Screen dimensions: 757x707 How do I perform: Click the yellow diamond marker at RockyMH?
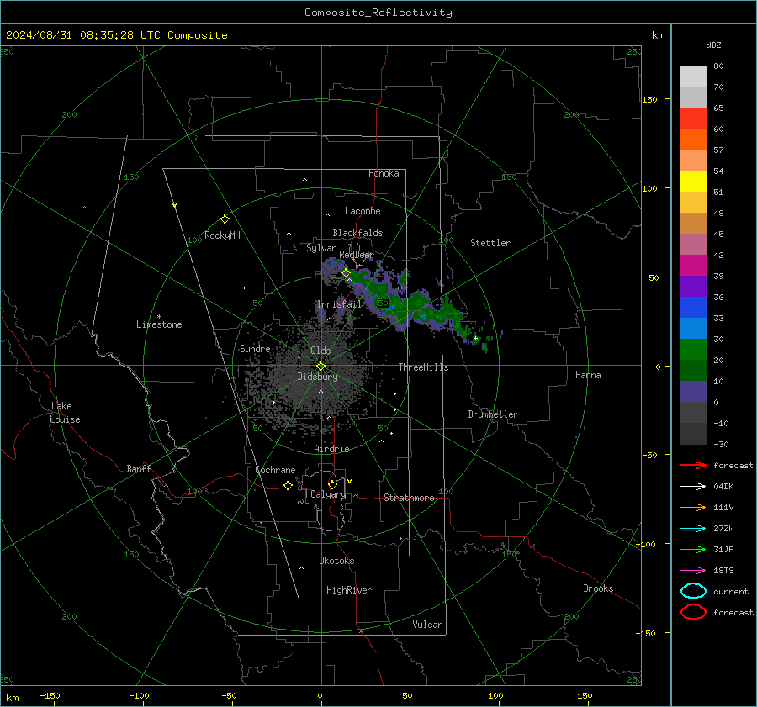tap(225, 219)
